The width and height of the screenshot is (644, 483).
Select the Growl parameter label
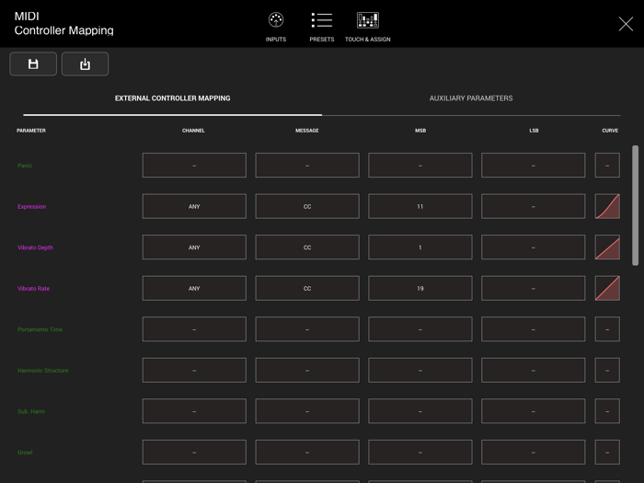click(x=25, y=453)
